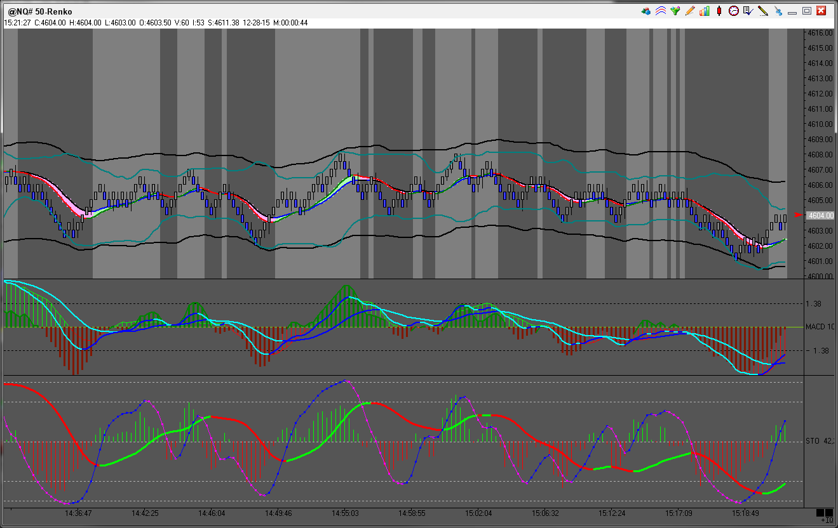Screen dimensions: 838x528
Task: Click the H:4604.00 high value
Action: [84, 23]
